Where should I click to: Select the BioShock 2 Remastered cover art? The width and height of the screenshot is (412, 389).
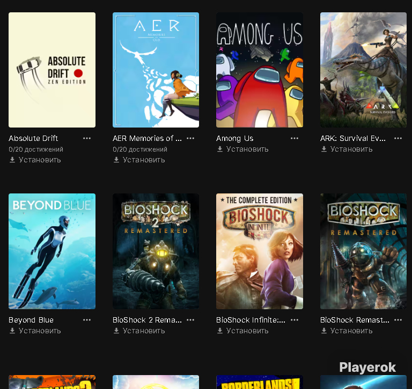point(156,251)
